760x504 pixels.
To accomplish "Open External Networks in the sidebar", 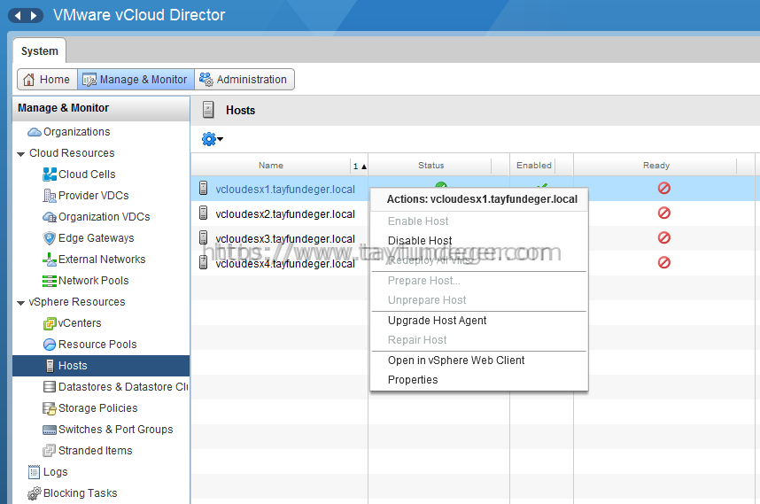I will [102, 260].
